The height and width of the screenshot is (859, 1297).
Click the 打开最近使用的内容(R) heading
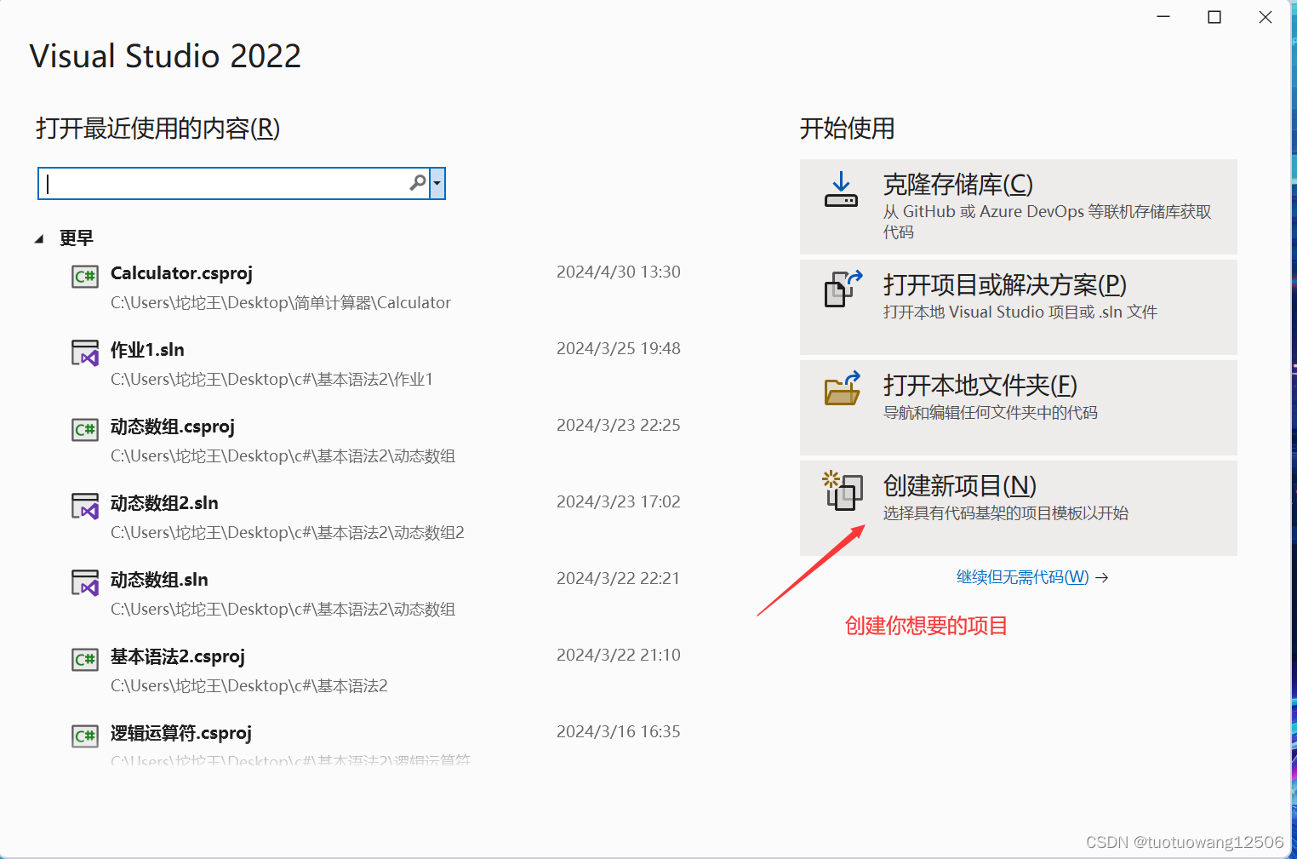pyautogui.click(x=158, y=129)
